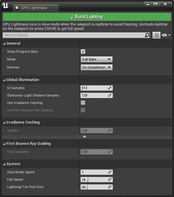Click the Full Speed slider field
The width and height of the screenshot is (174, 197).
pos(97,179)
